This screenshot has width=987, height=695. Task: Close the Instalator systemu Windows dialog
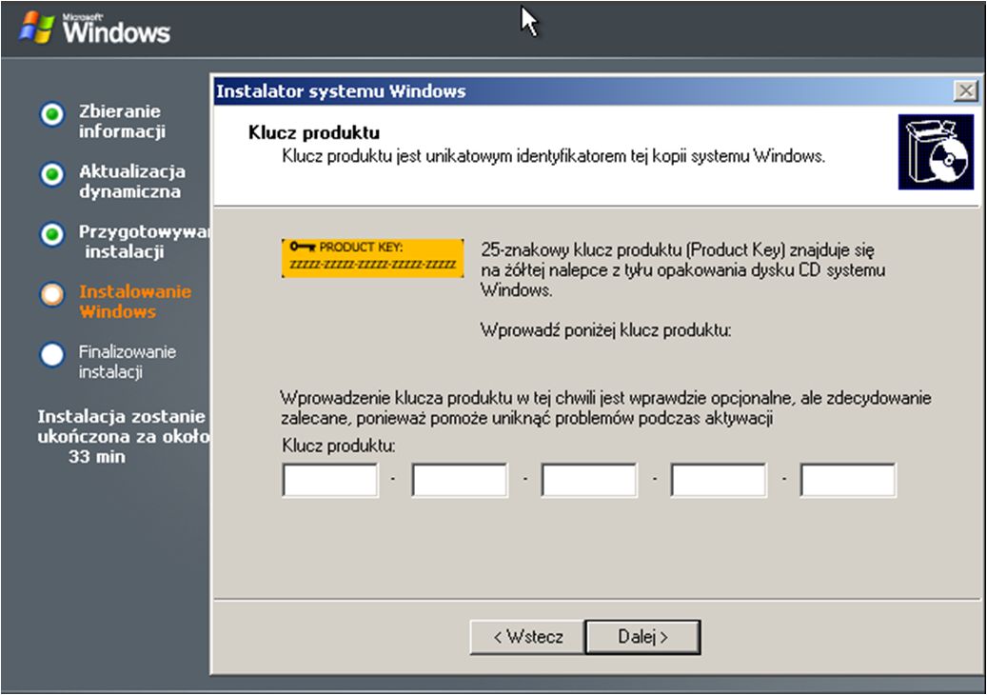click(x=966, y=91)
